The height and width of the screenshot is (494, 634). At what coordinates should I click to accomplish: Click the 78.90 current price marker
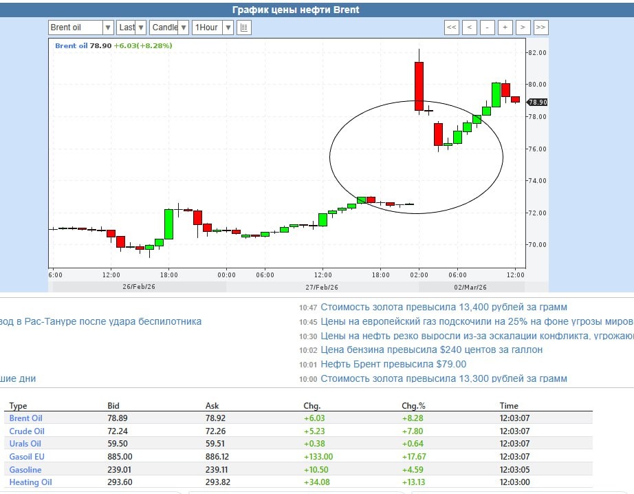[537, 102]
